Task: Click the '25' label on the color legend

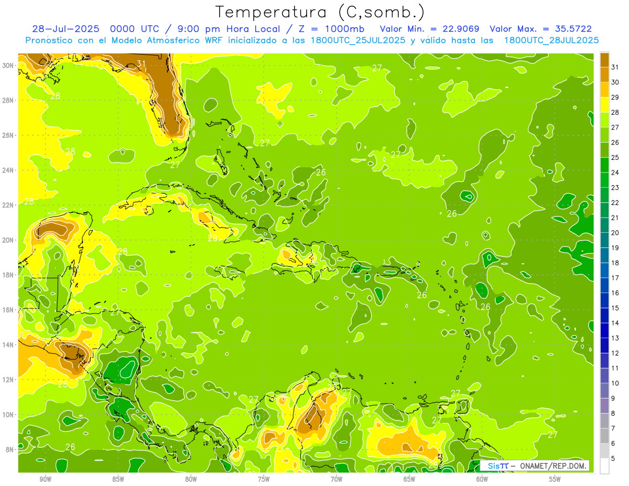Action: 615,157
